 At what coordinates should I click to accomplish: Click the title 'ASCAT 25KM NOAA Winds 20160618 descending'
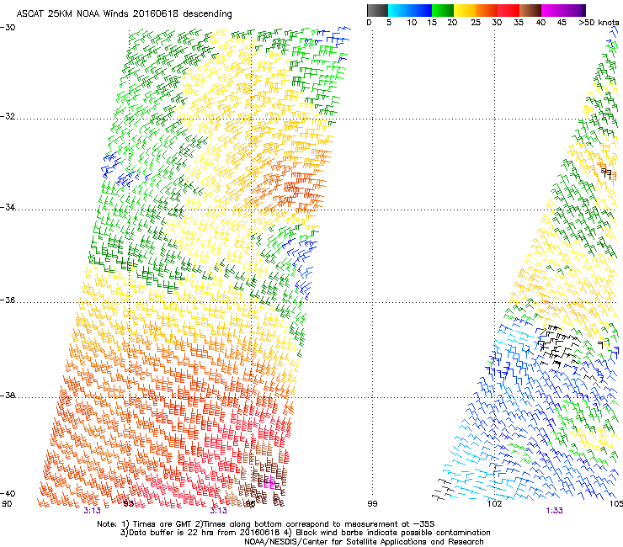pyautogui.click(x=124, y=13)
